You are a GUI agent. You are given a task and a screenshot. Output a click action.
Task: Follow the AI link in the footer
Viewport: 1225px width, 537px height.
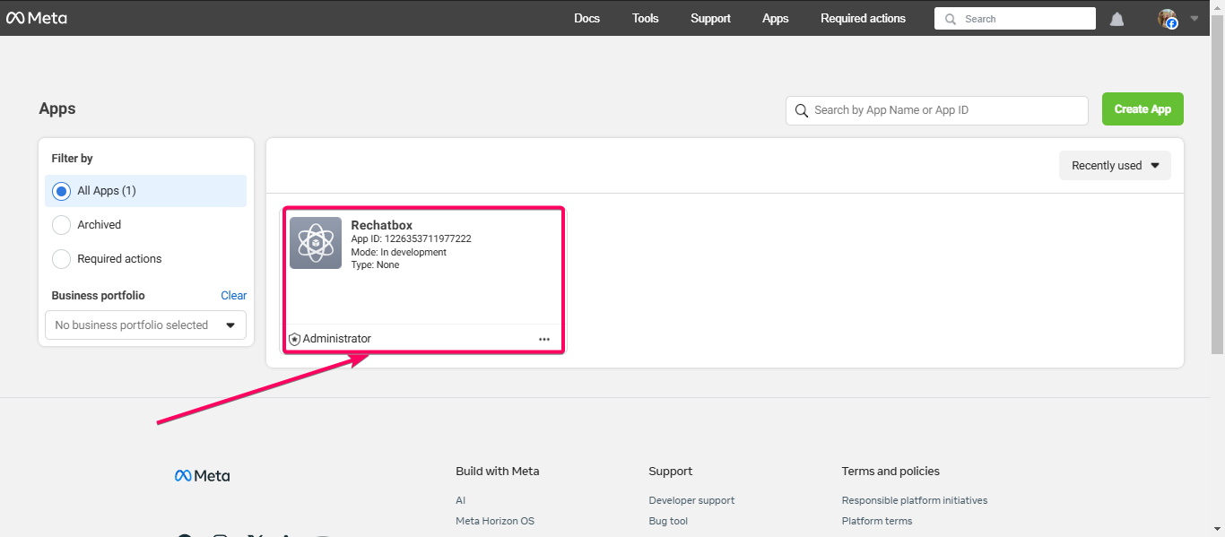click(461, 500)
